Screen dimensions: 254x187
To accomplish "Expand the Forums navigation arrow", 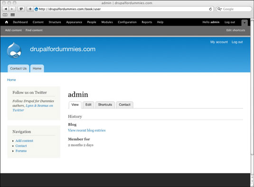I will 13,151.
